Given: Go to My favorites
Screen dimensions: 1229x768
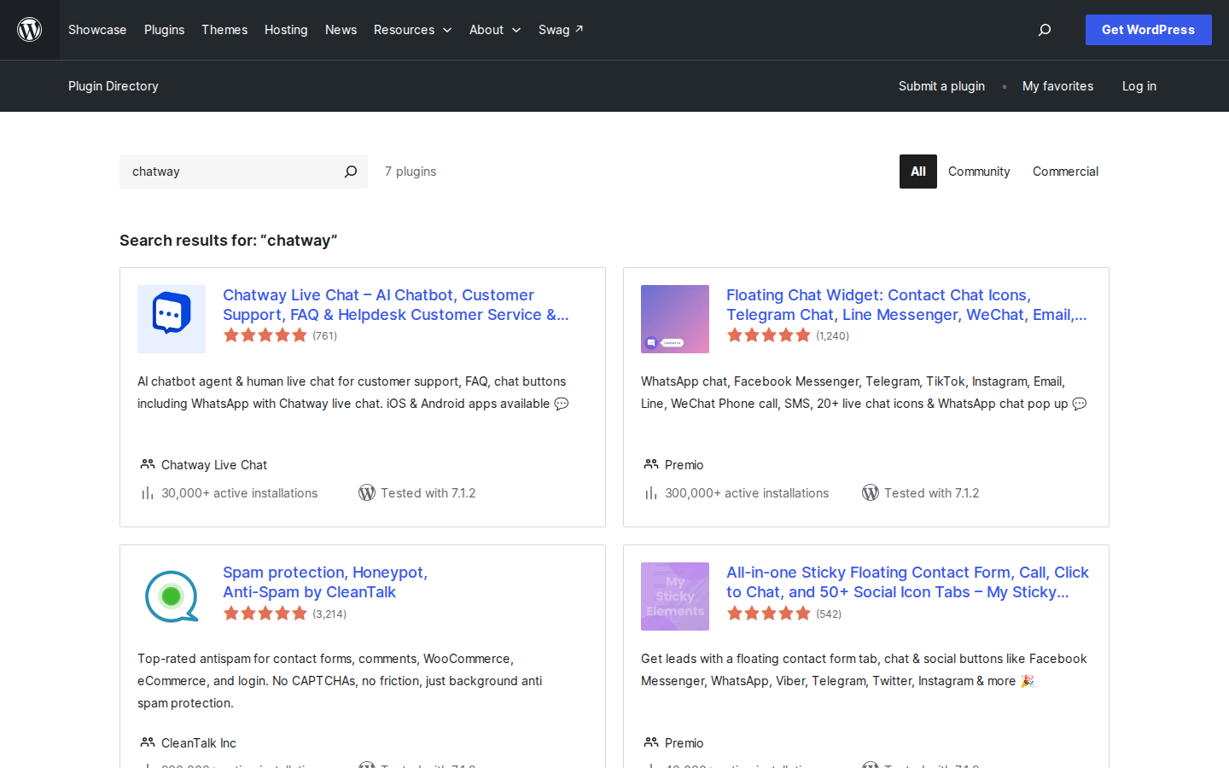Looking at the screenshot, I should tap(1057, 86).
